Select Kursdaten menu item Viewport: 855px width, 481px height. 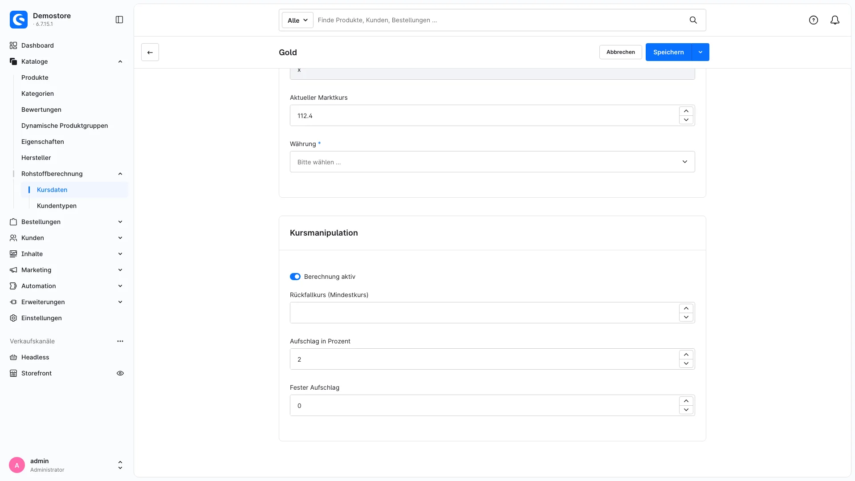74,190
